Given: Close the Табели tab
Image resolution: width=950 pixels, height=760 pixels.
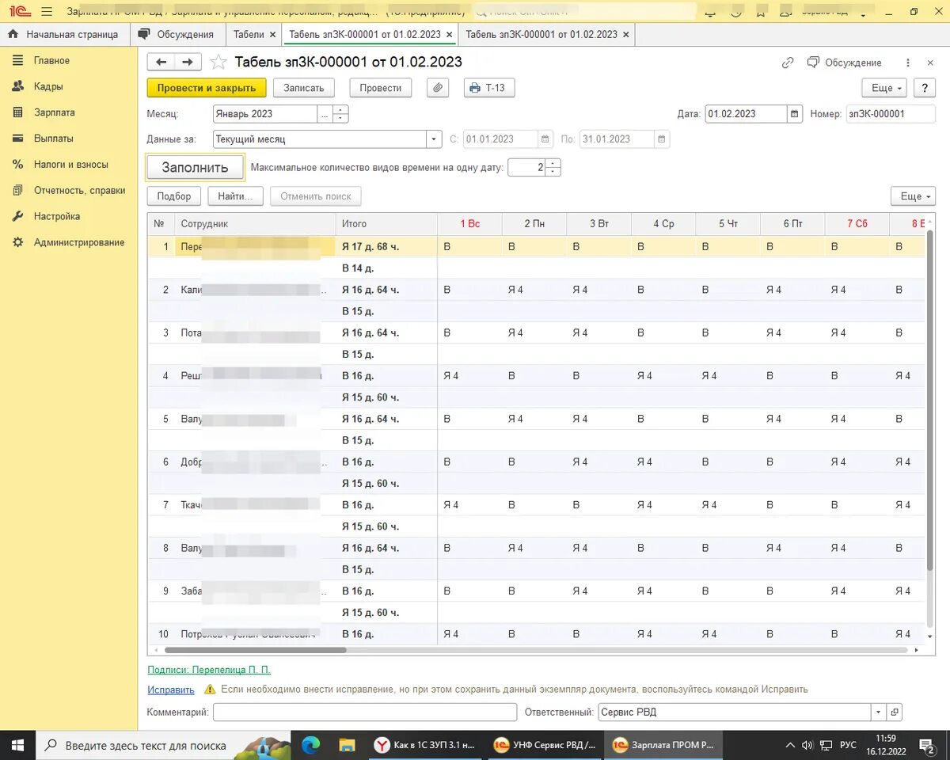Looking at the screenshot, I should pyautogui.click(x=273, y=35).
